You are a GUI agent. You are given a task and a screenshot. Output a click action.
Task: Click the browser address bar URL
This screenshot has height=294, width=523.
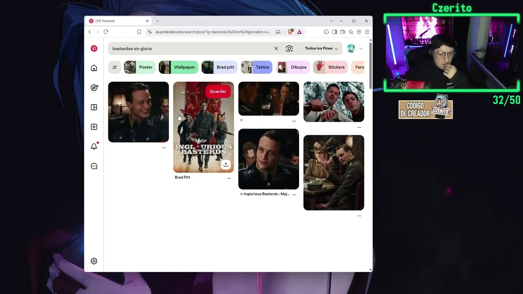pos(213,32)
